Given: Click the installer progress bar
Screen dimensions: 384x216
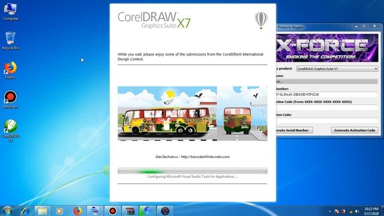Looking at the screenshot, I should point(192,171).
